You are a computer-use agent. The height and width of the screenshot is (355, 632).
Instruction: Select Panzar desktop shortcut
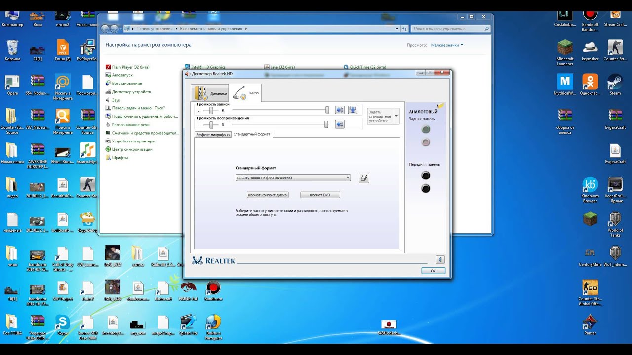click(x=590, y=325)
